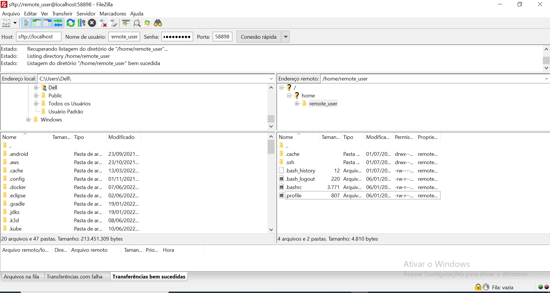Toggle remote directory tree display

click(x=47, y=23)
